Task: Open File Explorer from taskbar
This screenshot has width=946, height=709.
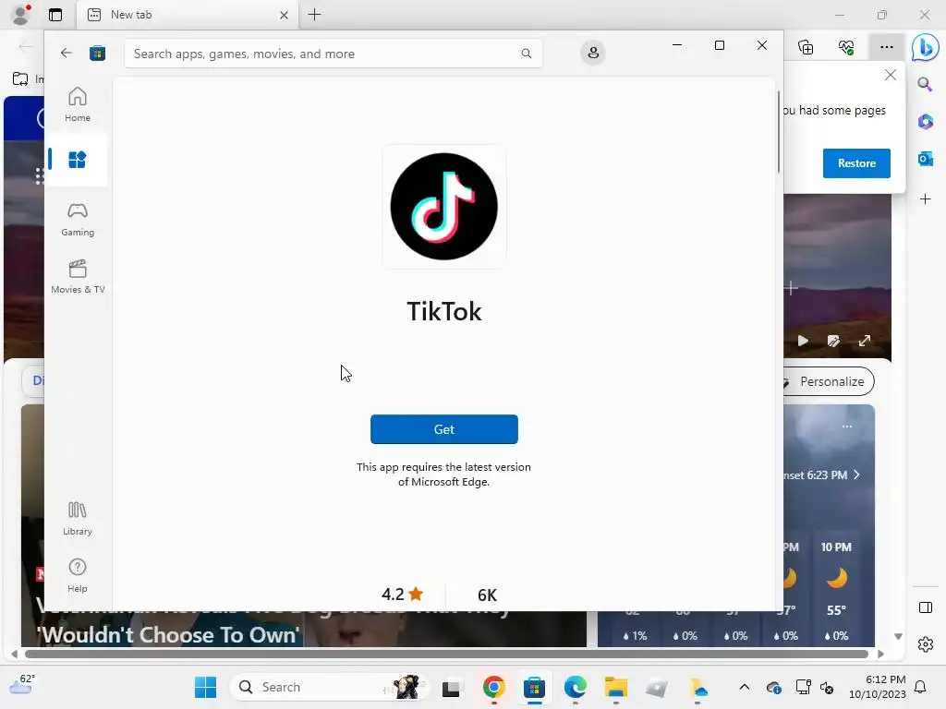Action: click(x=616, y=687)
